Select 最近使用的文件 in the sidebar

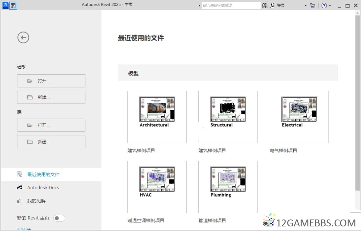click(x=51, y=174)
